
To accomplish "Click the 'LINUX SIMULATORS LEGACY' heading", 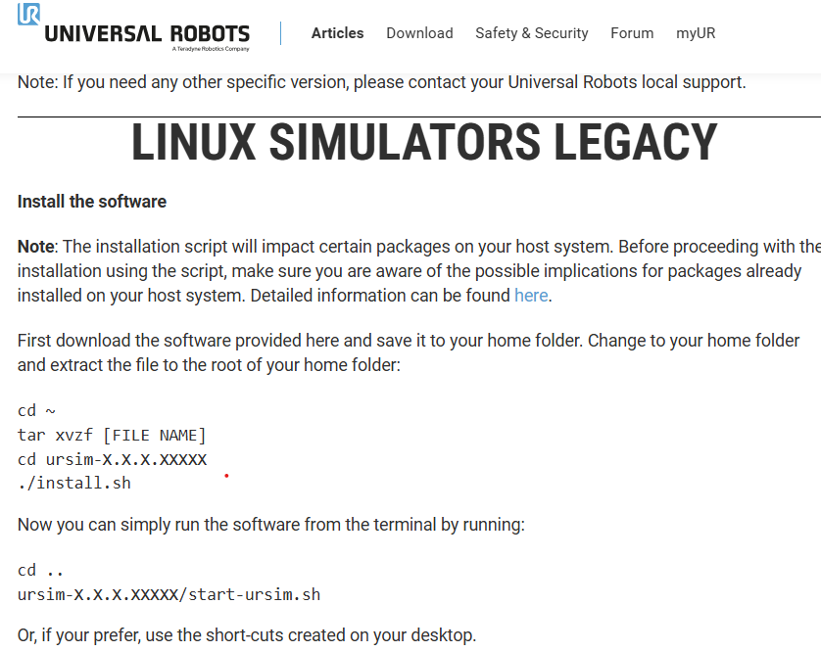I will click(x=423, y=142).
